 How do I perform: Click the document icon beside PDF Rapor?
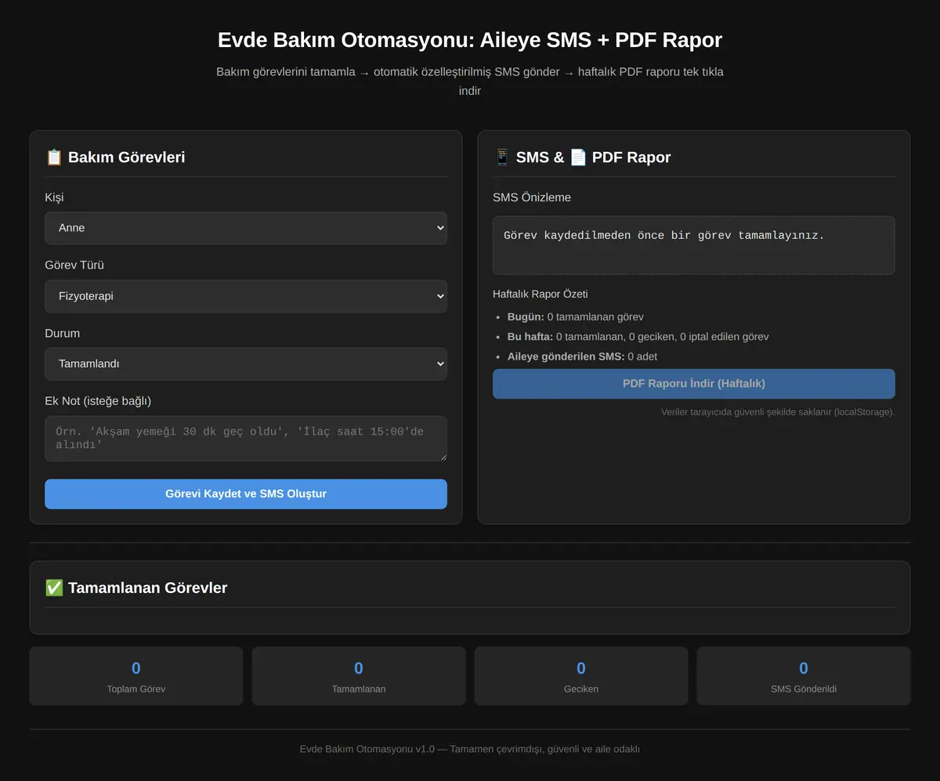click(578, 157)
